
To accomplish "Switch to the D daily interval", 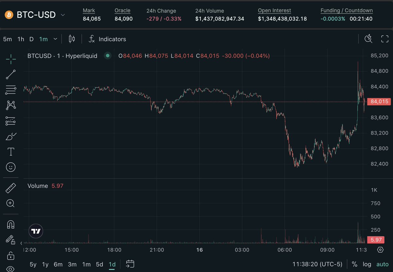I will [x=31, y=39].
